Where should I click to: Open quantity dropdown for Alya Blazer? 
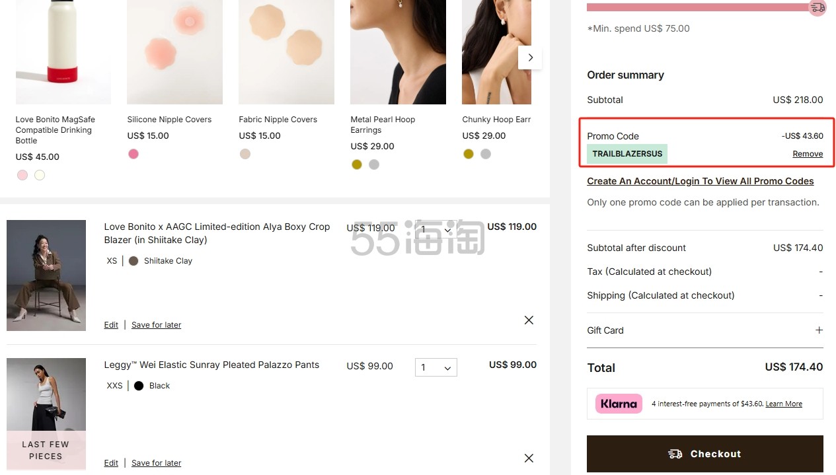click(x=436, y=230)
